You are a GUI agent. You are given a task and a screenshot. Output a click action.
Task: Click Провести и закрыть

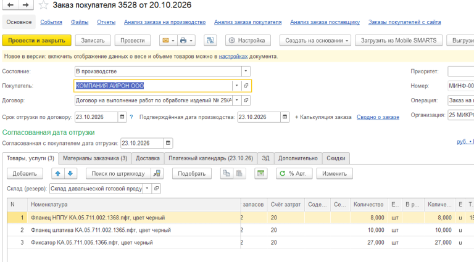36,41
